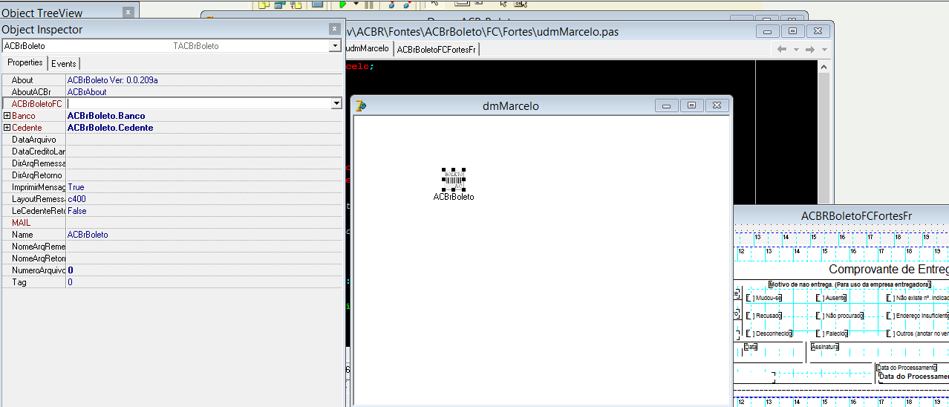Select the DataArquivo property row
Screen dimensions: 949x407
(172, 140)
